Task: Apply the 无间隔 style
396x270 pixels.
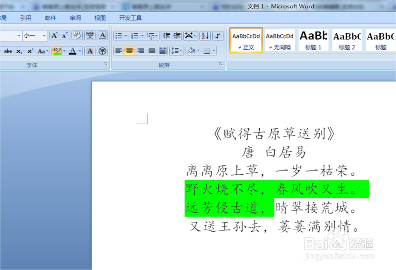Action: tap(280, 40)
